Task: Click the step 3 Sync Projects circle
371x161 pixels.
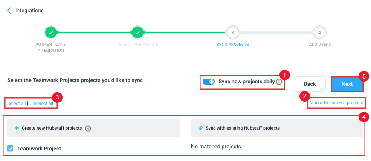Action: [x=232, y=33]
